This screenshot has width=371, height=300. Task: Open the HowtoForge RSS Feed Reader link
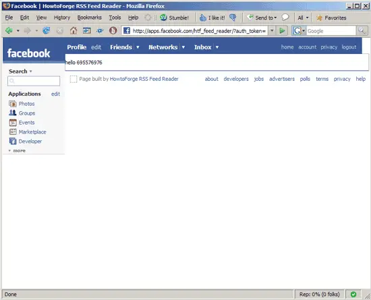(x=144, y=79)
